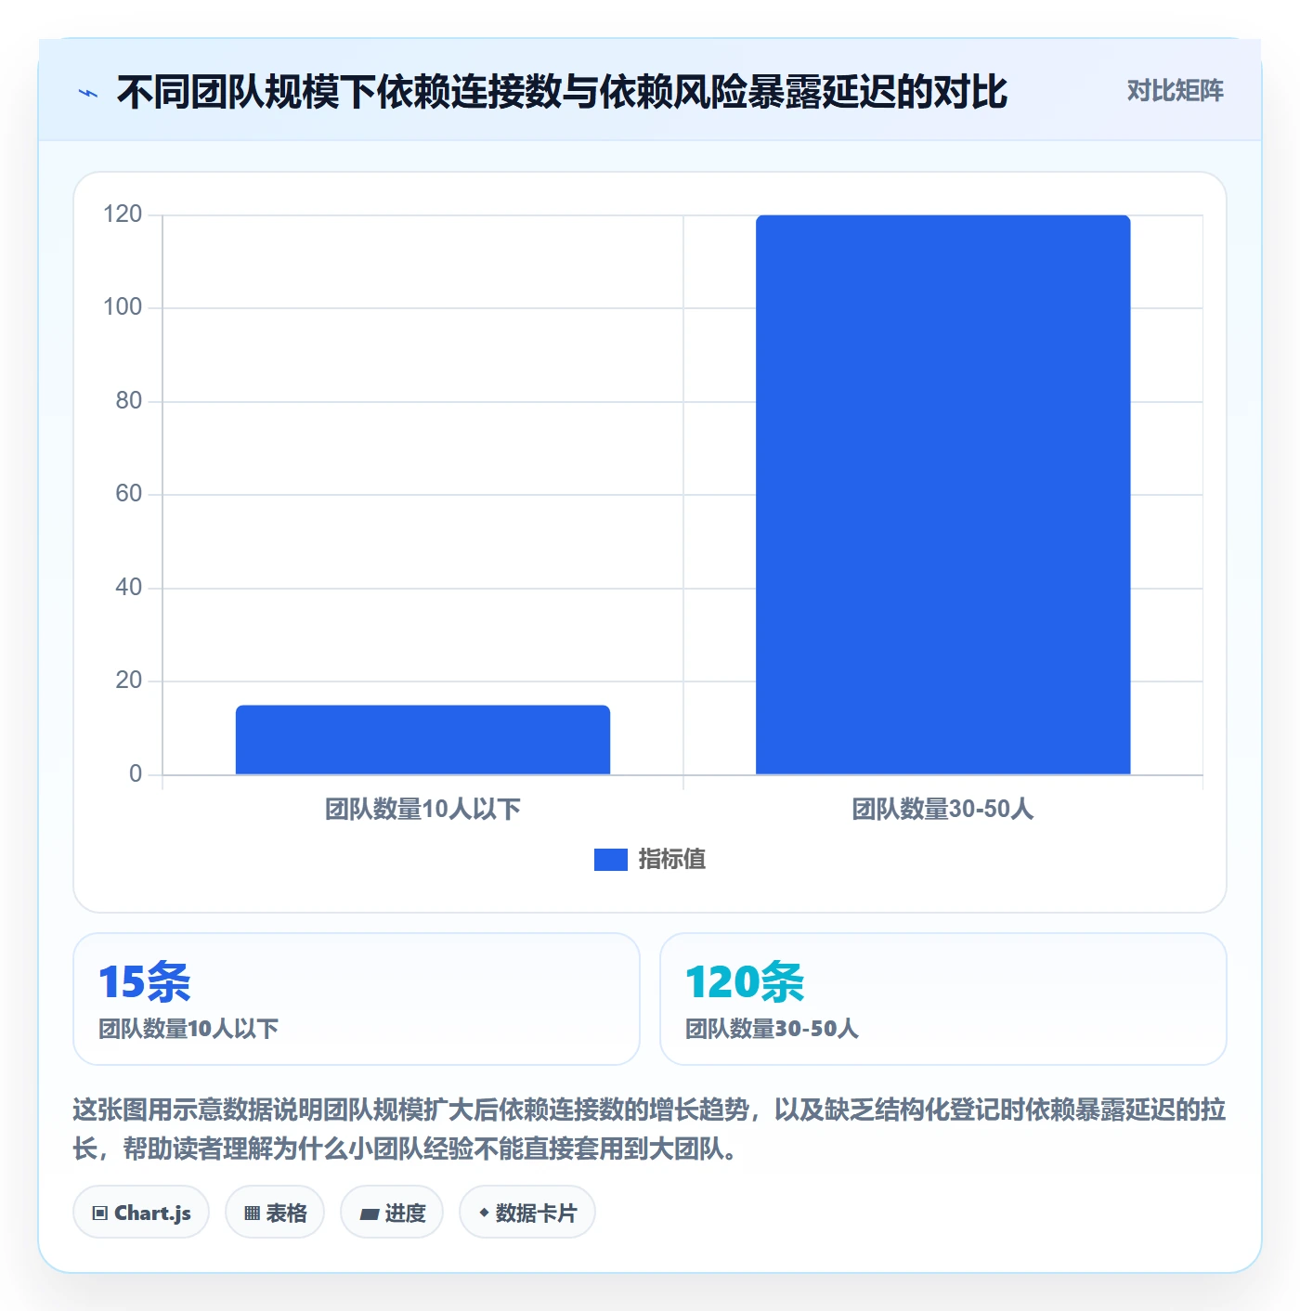Click the y-axis tick label 100
Screen dimensions: 1300x1311
(123, 307)
